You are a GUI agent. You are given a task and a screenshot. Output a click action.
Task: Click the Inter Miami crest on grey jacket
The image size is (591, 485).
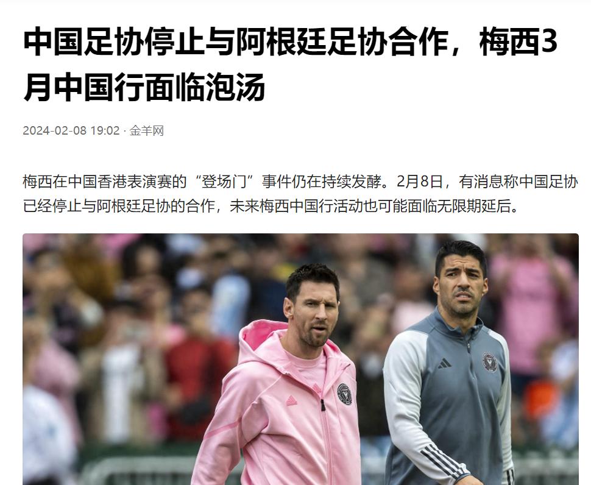click(490, 362)
